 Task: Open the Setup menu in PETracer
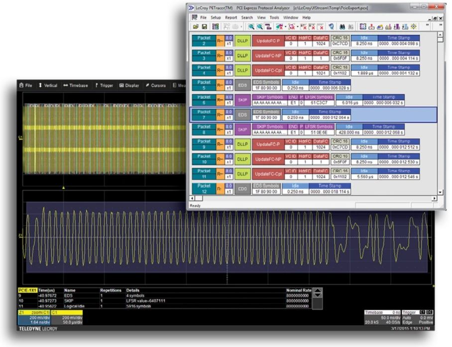(x=216, y=17)
